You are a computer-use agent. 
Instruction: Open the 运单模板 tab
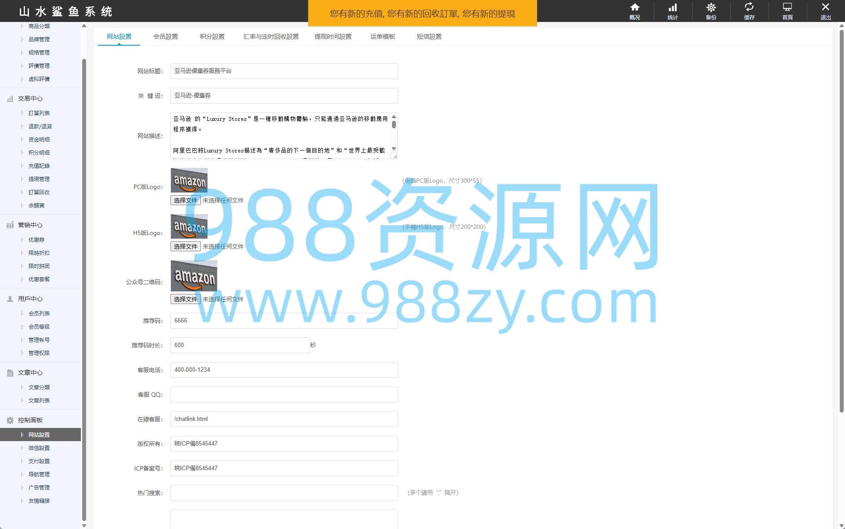(x=382, y=36)
